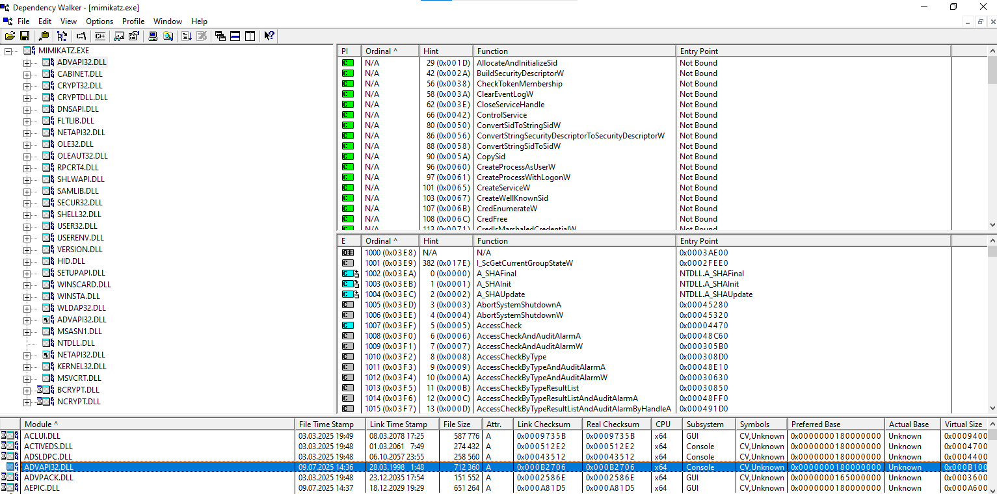This screenshot has width=997, height=494.
Task: Expand the DNSAPI.DLL tree node
Action: 27,109
